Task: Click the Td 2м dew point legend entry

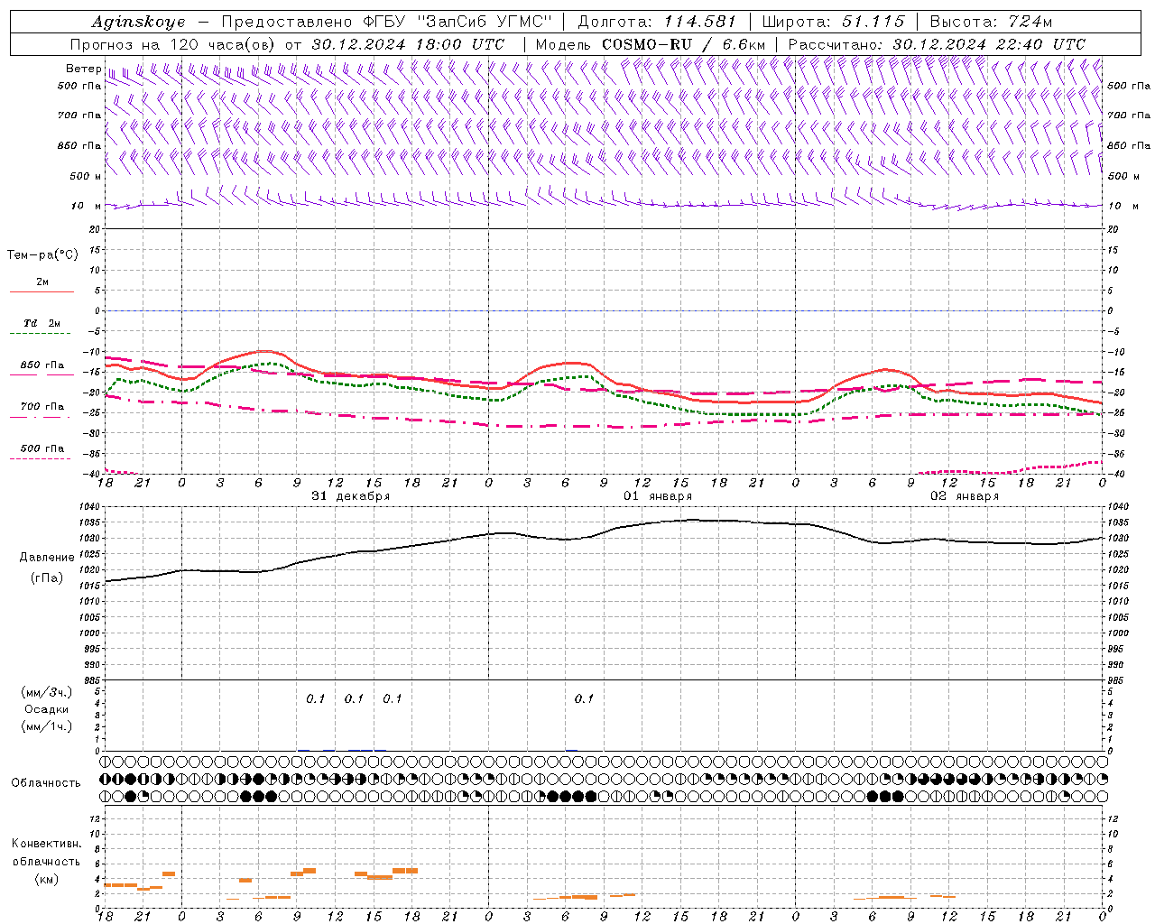Action: [x=42, y=323]
